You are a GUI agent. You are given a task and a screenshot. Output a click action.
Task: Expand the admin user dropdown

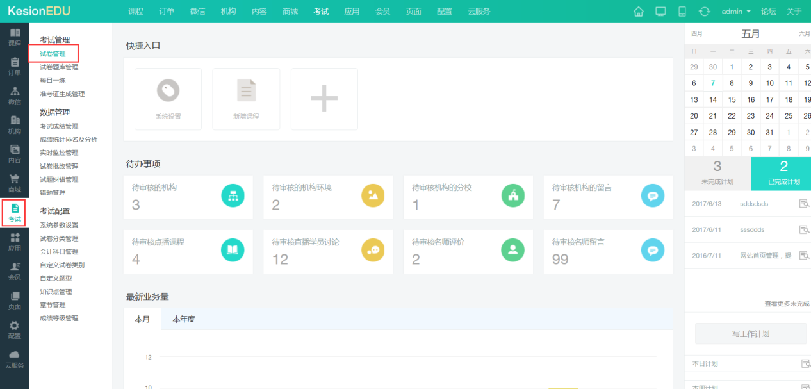click(736, 12)
